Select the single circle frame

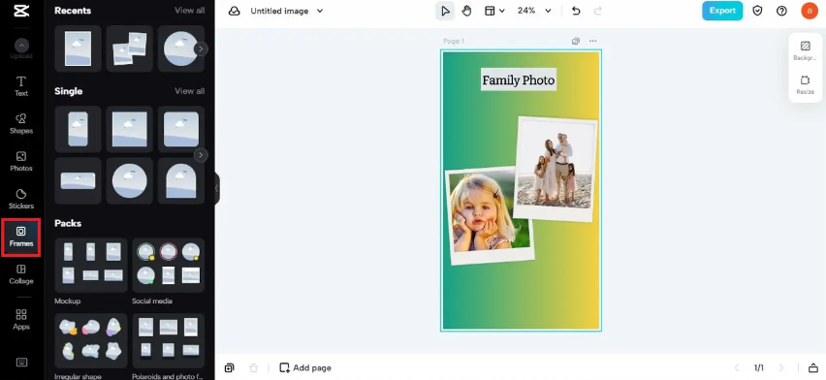tap(130, 180)
